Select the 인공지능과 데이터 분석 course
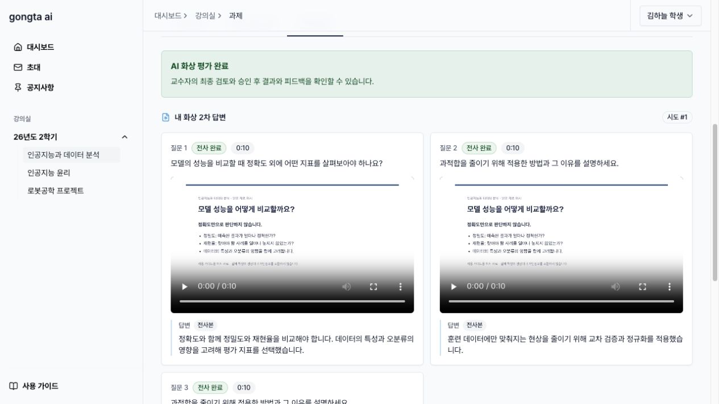Screen dimensions: 719x404 (x=71, y=155)
